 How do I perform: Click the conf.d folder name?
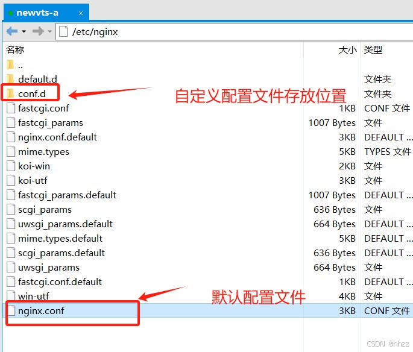[32, 94]
